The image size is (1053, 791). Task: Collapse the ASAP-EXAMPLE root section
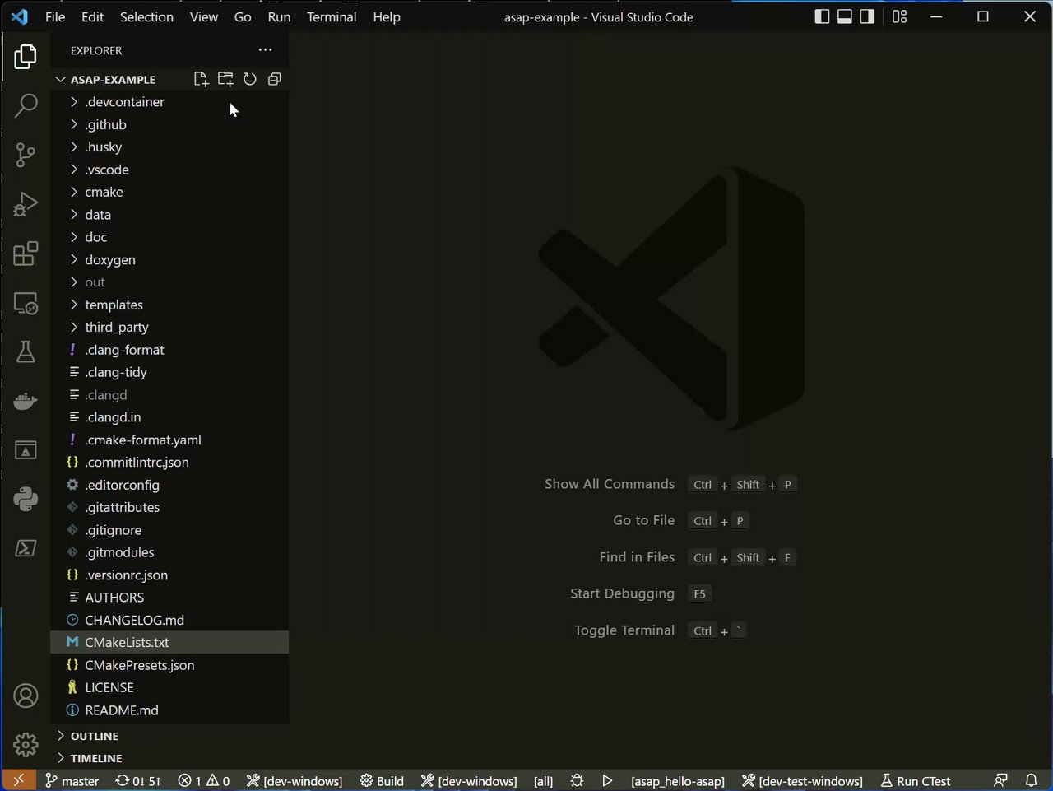point(113,79)
